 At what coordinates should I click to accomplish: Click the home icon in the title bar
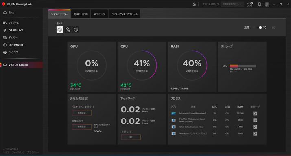point(194,4)
